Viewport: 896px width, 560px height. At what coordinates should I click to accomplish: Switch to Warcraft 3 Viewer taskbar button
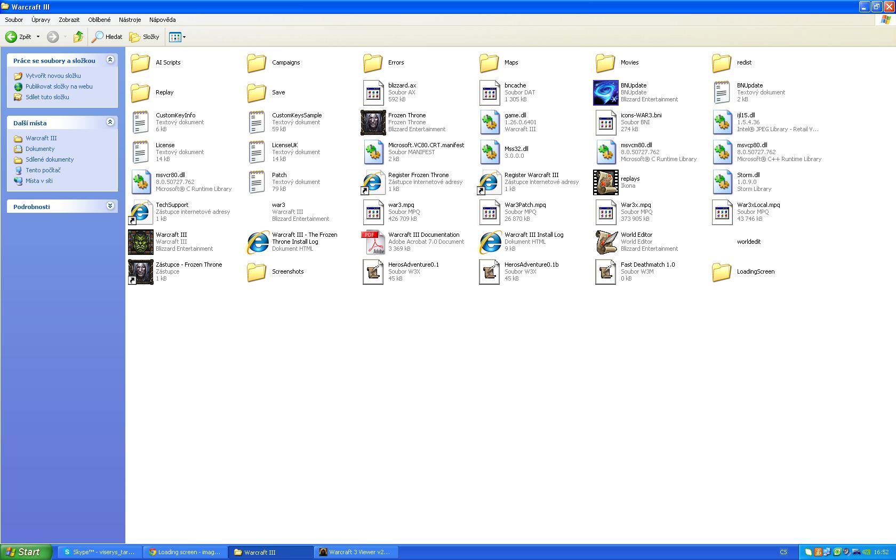click(356, 552)
